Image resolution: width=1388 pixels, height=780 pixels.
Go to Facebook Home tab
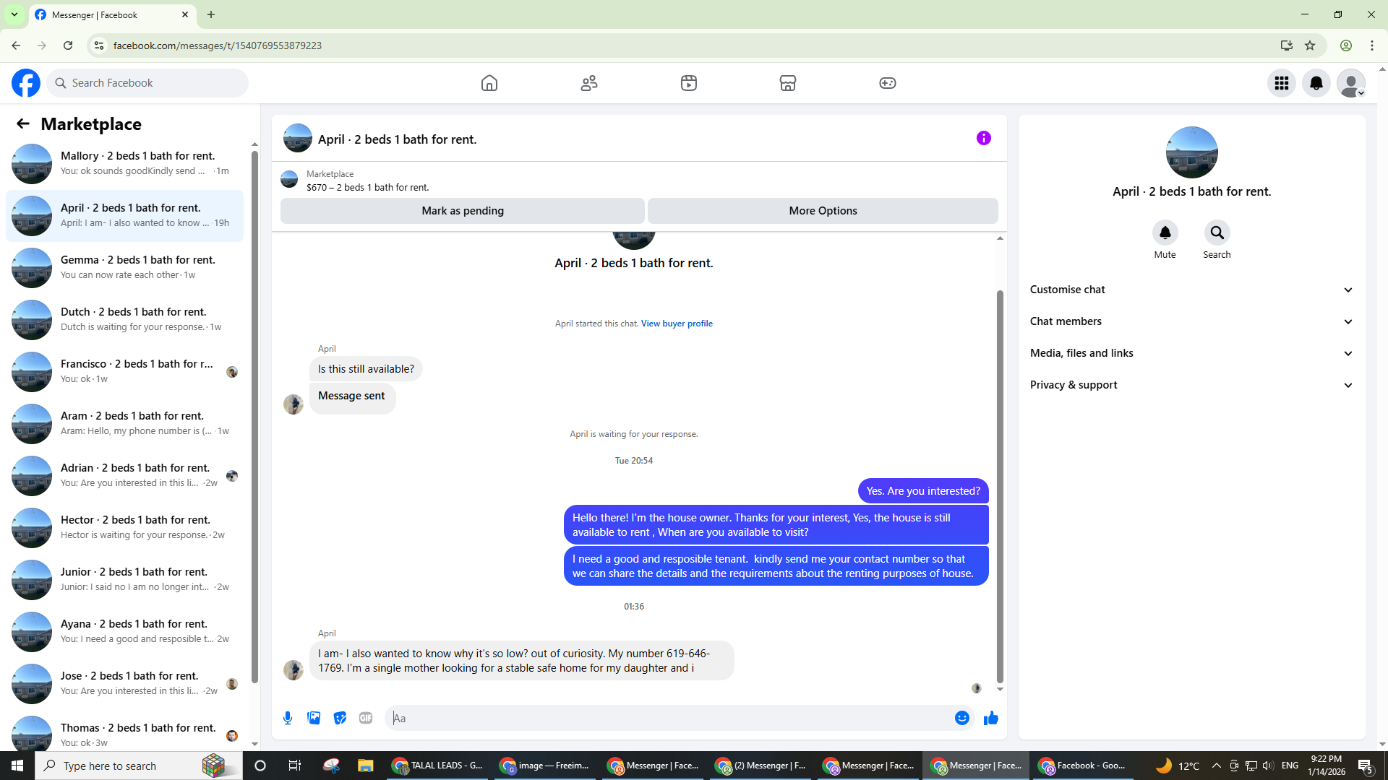click(489, 83)
